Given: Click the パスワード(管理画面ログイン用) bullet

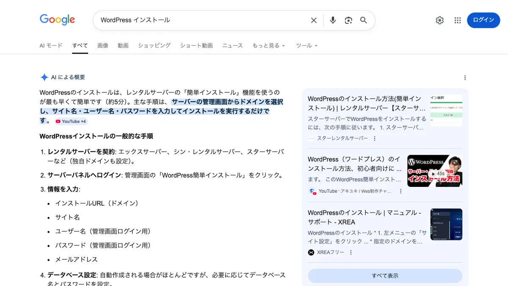Looking at the screenshot, I should pos(103,245).
